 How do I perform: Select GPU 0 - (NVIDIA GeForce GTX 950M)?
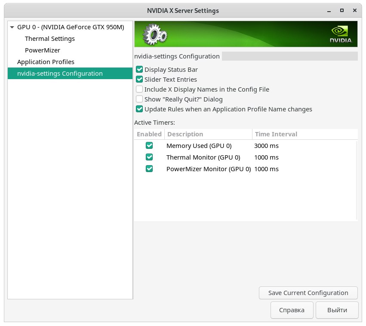(x=71, y=27)
